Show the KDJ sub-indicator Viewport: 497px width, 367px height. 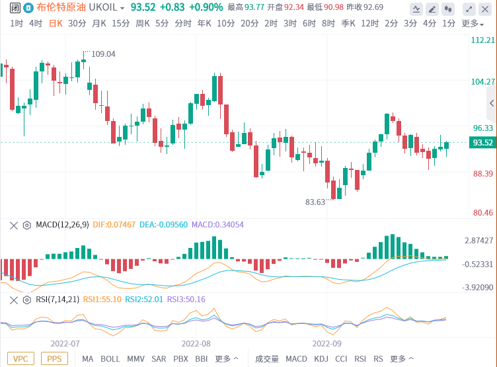click(321, 359)
